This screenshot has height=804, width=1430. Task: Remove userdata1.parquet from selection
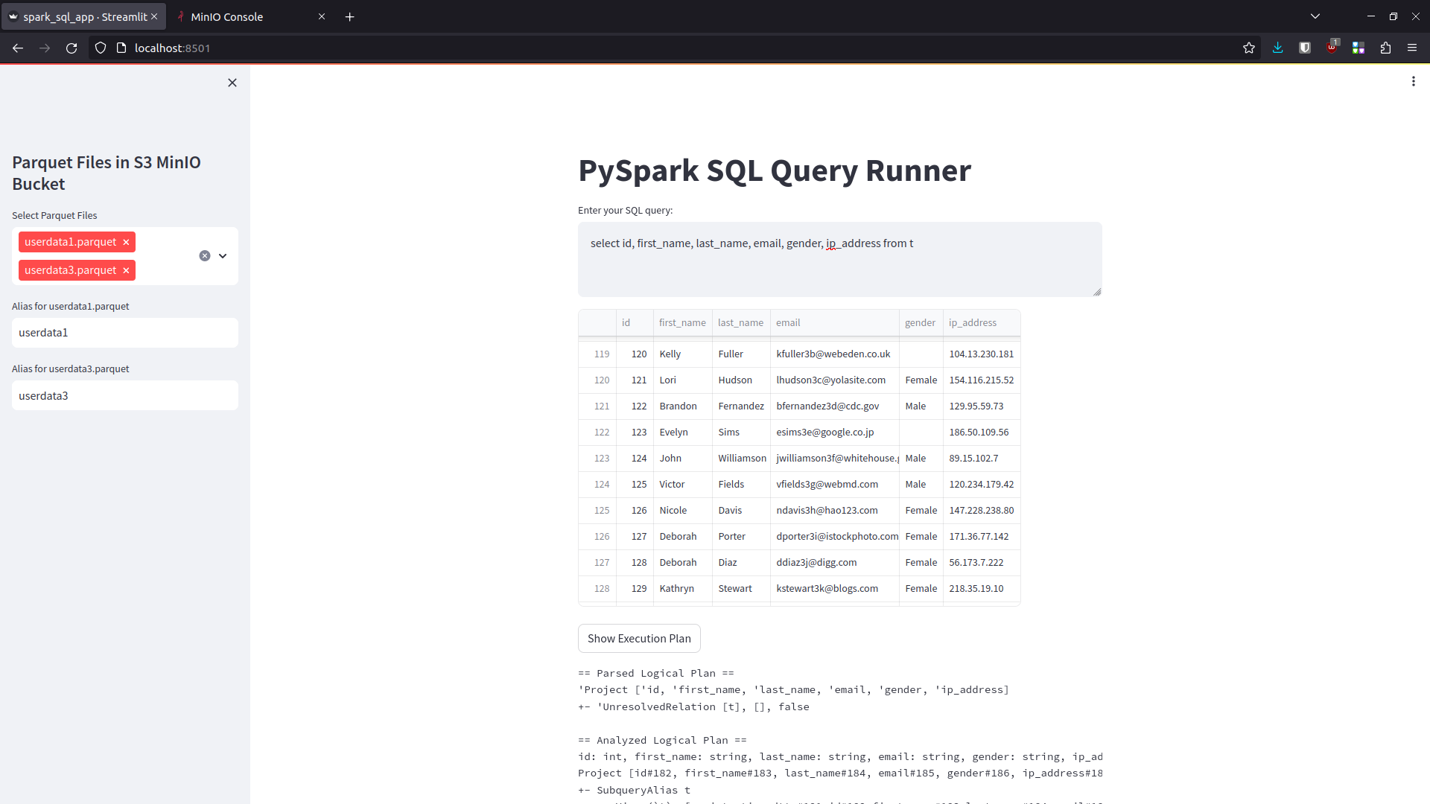(126, 242)
